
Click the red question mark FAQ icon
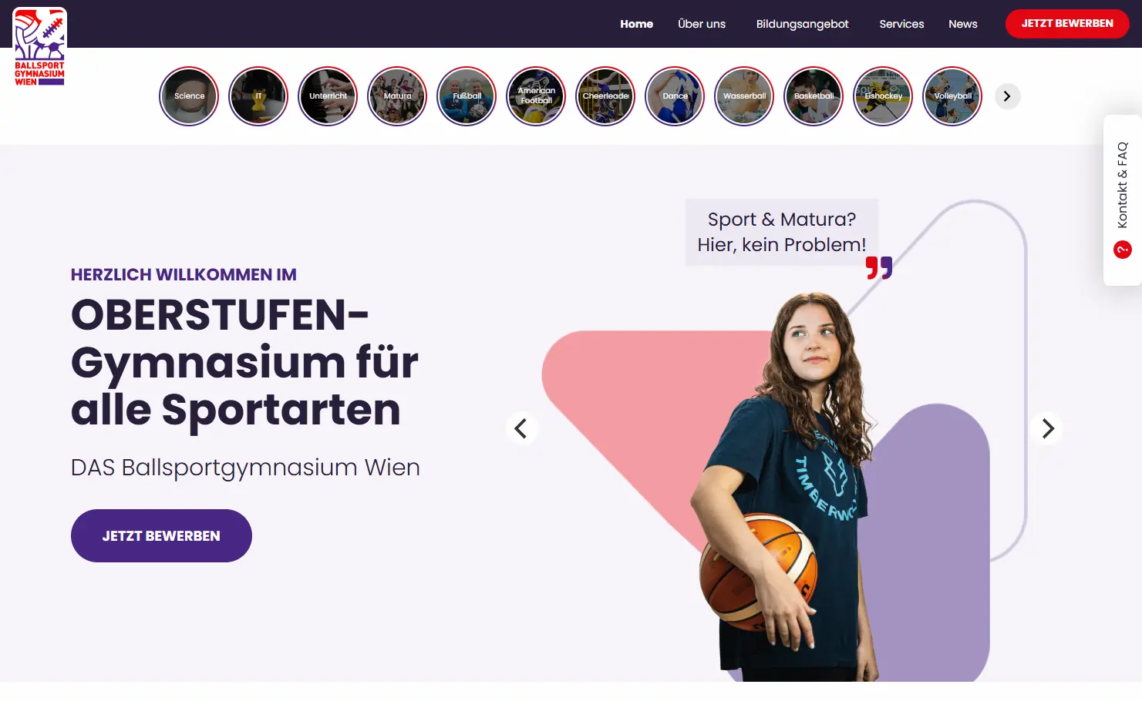click(1123, 250)
